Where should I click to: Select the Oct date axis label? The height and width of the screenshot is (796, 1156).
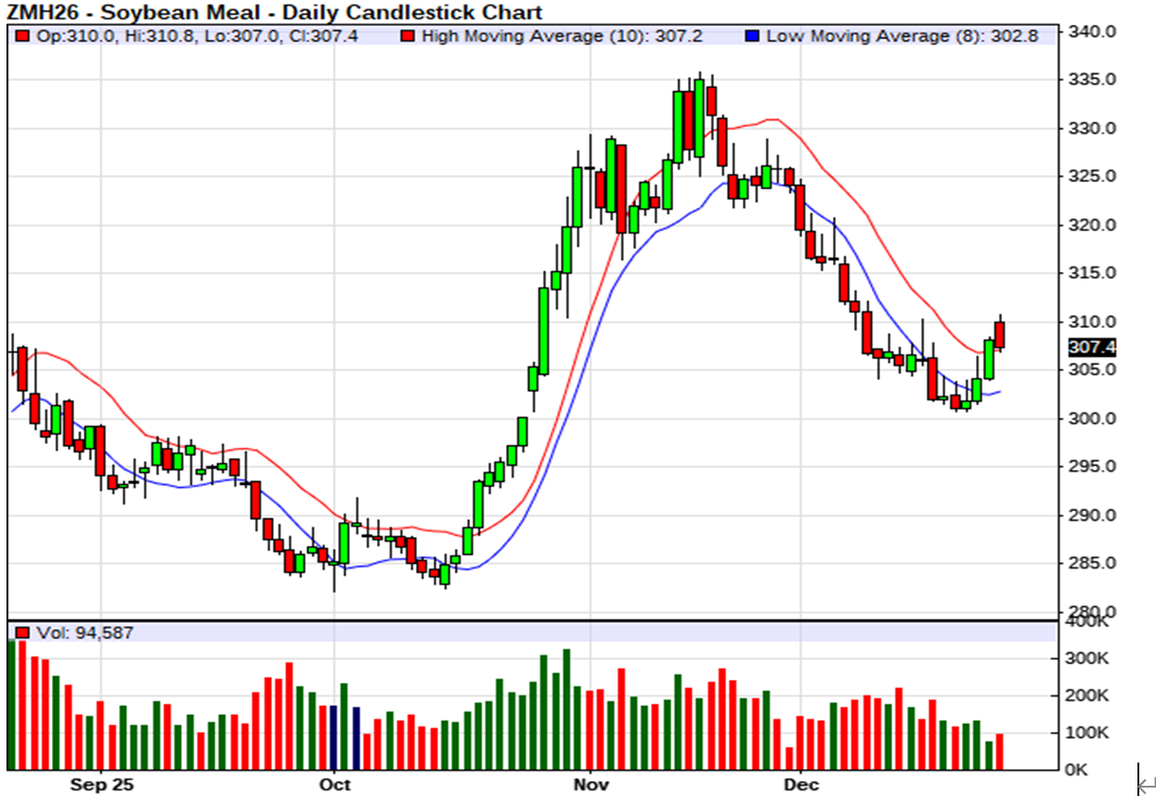tap(334, 785)
